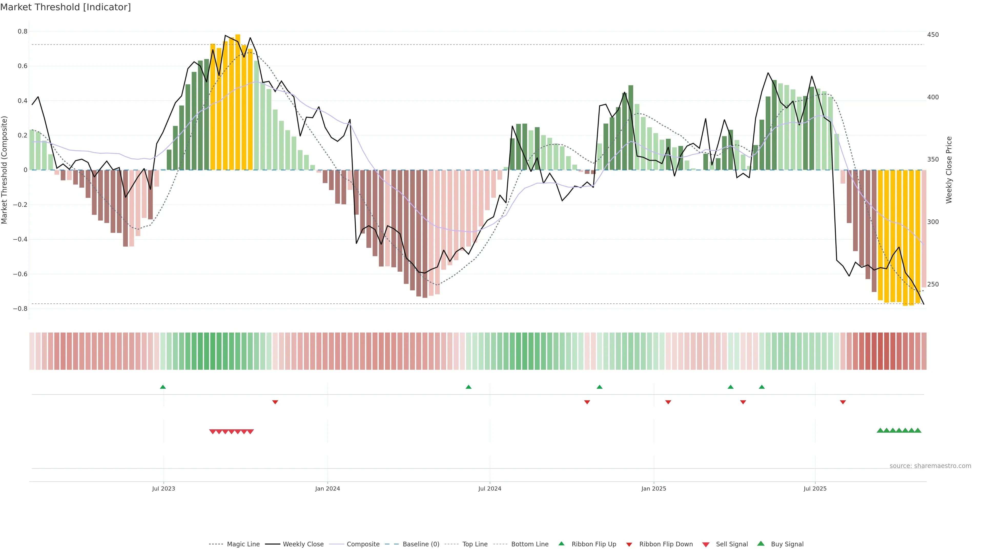Screen dimensions: 984x553
Task: Click the Weekly Close Price axis title
Action: click(949, 170)
